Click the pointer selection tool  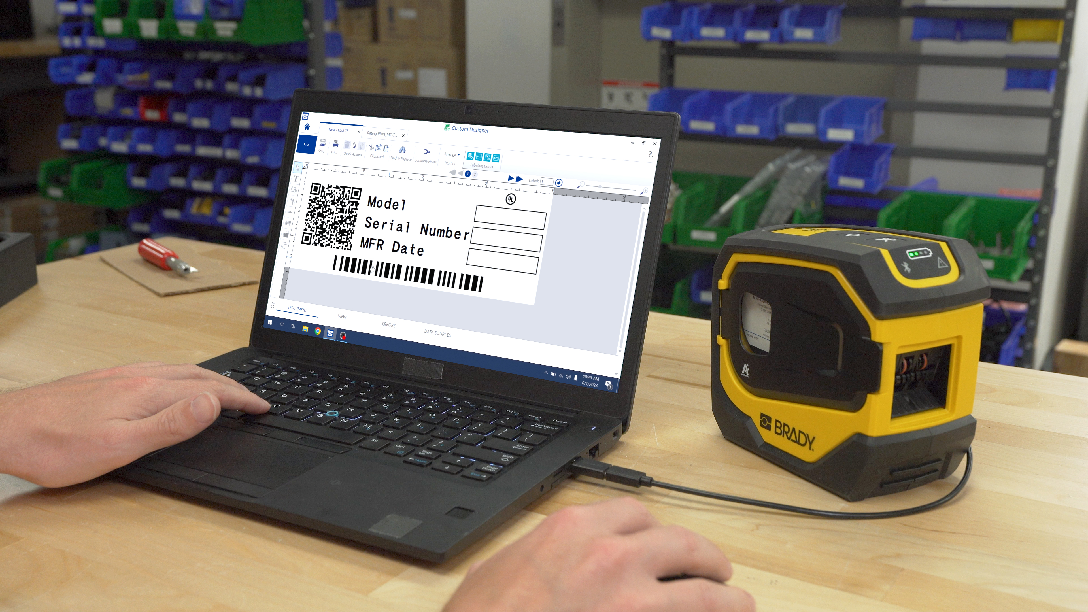click(x=298, y=168)
